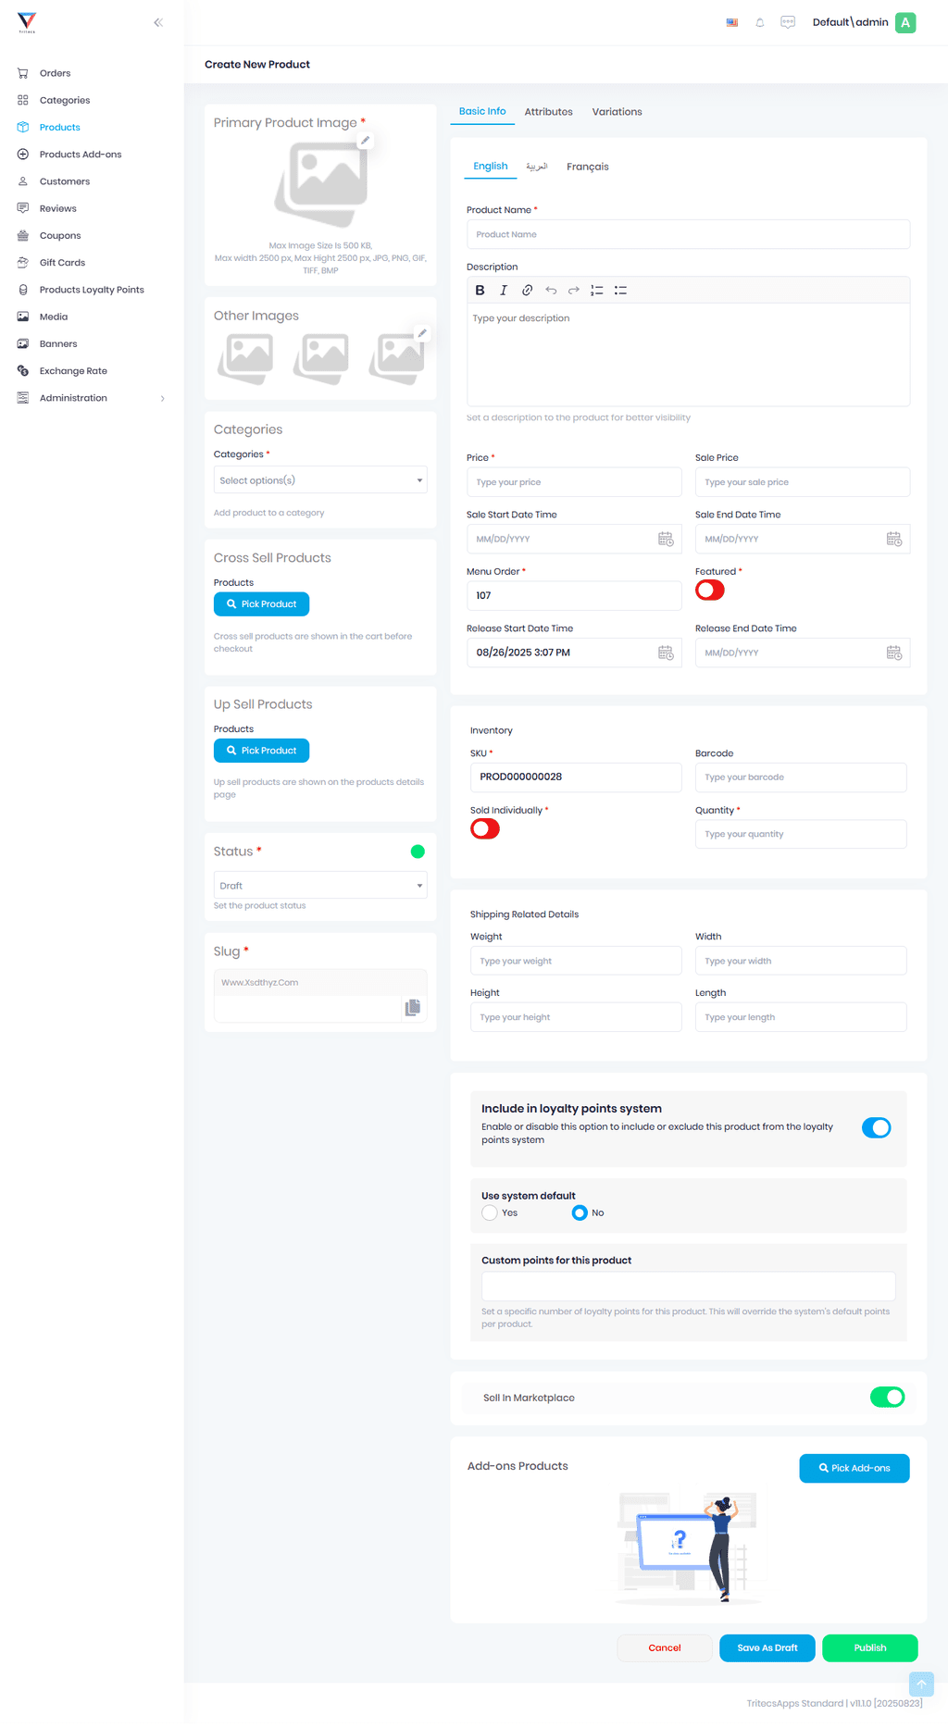Open the Categories select options dropdown
Viewport: 948px width, 1728px height.
point(320,480)
